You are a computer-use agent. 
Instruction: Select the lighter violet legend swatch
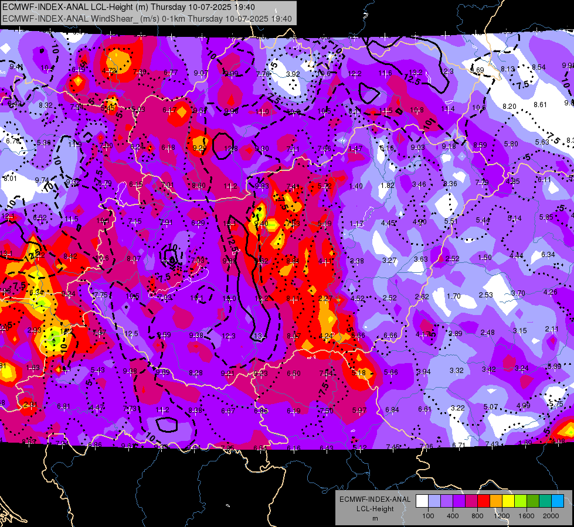click(x=447, y=501)
